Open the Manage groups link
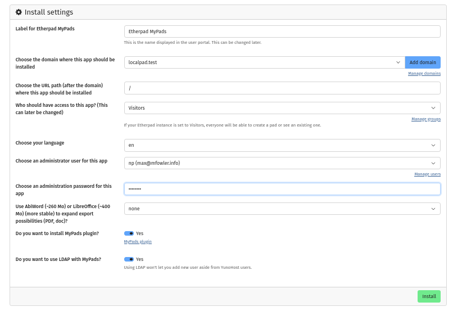The height and width of the screenshot is (311, 453). point(426,119)
